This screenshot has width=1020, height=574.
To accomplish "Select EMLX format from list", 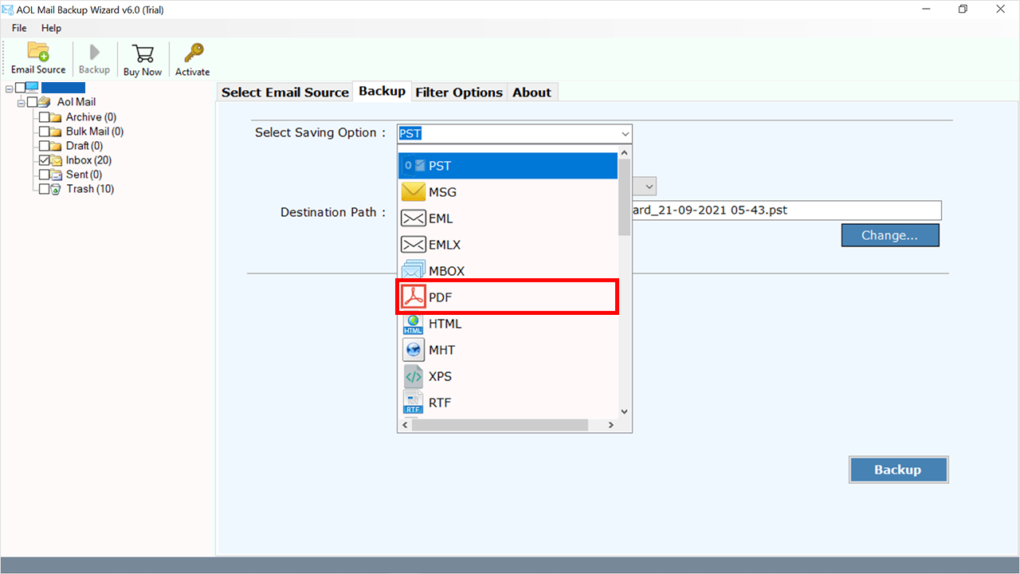I will (x=508, y=245).
